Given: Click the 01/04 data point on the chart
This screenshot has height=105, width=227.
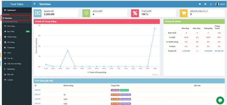Looking at the screenshot, I should pyautogui.click(x=46, y=64).
